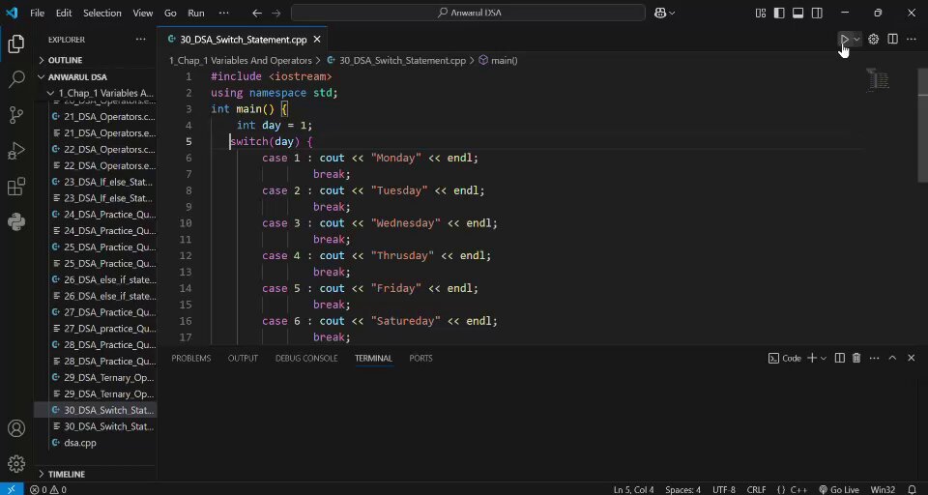Maximize the panel size chevron
This screenshot has width=928, height=495.
click(x=892, y=358)
